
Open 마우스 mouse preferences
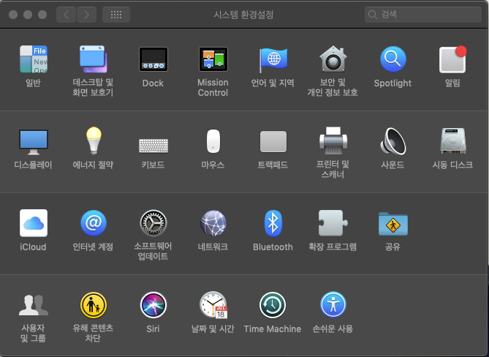213,141
